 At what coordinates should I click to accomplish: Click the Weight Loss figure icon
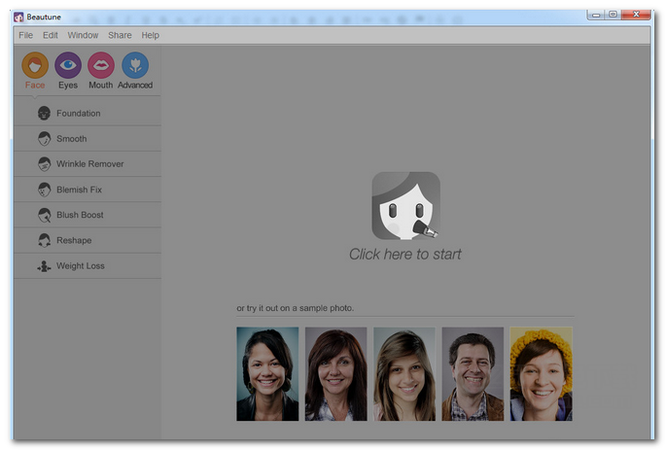click(44, 266)
